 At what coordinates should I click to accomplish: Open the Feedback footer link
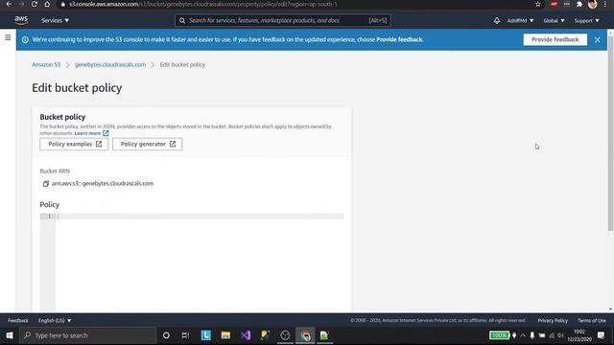pos(18,320)
